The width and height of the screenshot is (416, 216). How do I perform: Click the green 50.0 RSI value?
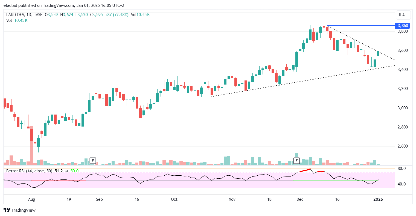pyautogui.click(x=74, y=171)
